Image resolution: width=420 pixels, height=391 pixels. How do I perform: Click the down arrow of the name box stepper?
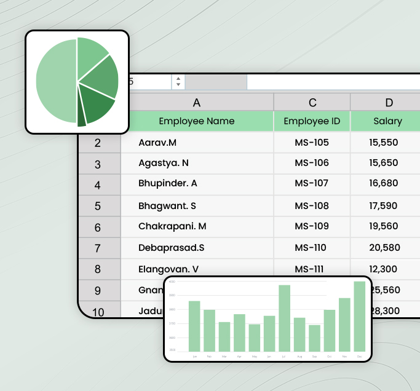point(178,85)
